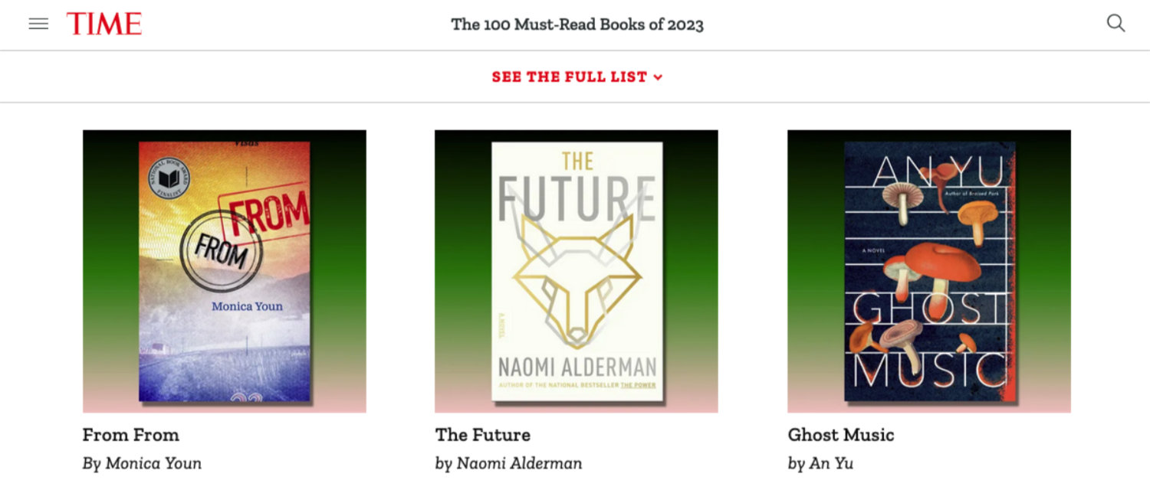The height and width of the screenshot is (490, 1150).
Task: Click the circular FROM postmark on cover
Action: coord(222,251)
